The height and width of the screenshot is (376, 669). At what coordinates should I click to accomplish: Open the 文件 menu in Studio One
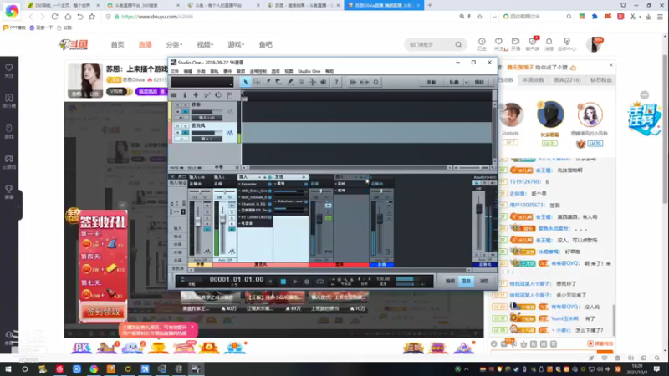[x=175, y=71]
